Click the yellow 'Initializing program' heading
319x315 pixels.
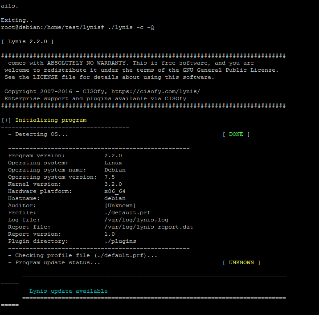51,120
